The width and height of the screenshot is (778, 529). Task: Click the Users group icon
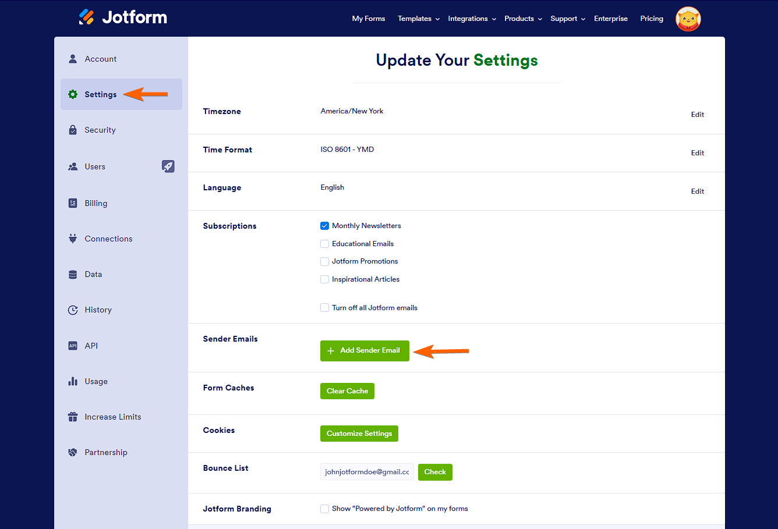point(73,166)
